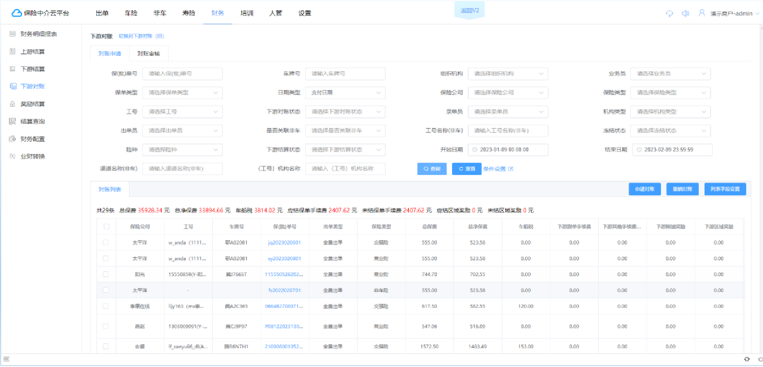Open the 人管 top menu
This screenshot has height=367, width=763.
pos(276,13)
